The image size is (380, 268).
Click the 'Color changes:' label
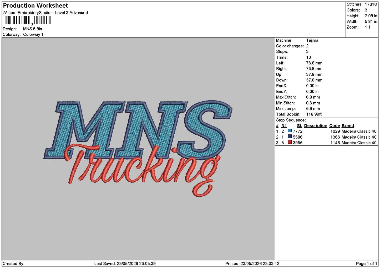pyautogui.click(x=290, y=46)
